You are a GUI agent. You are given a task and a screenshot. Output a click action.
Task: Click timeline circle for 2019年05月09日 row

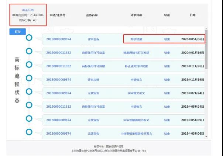(29, 118)
